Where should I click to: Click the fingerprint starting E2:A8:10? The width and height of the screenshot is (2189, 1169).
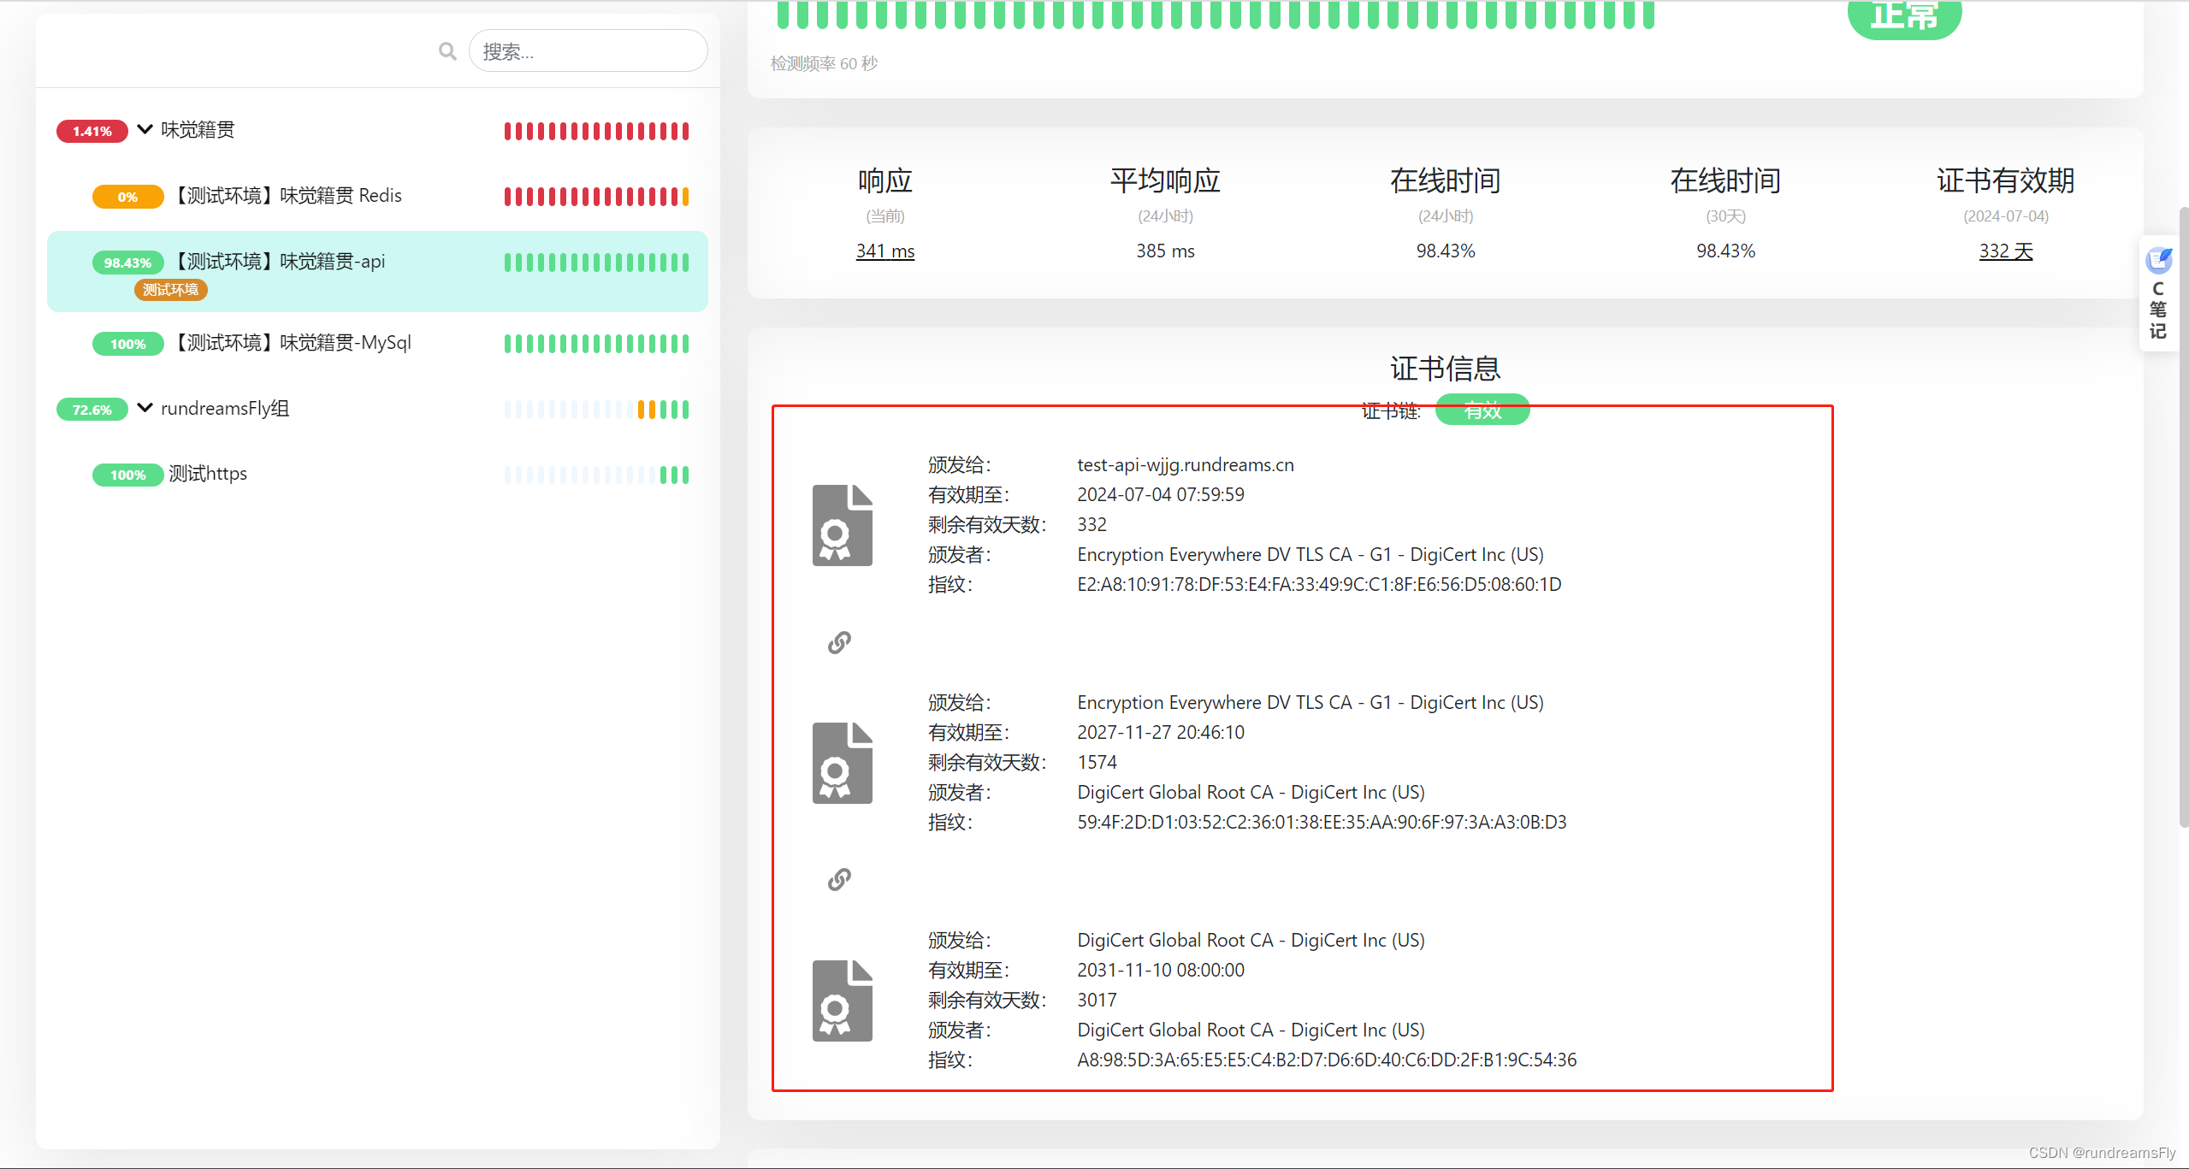[x=1319, y=584]
